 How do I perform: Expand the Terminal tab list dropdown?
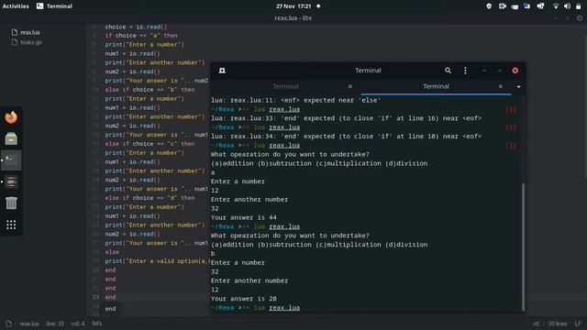tap(518, 86)
